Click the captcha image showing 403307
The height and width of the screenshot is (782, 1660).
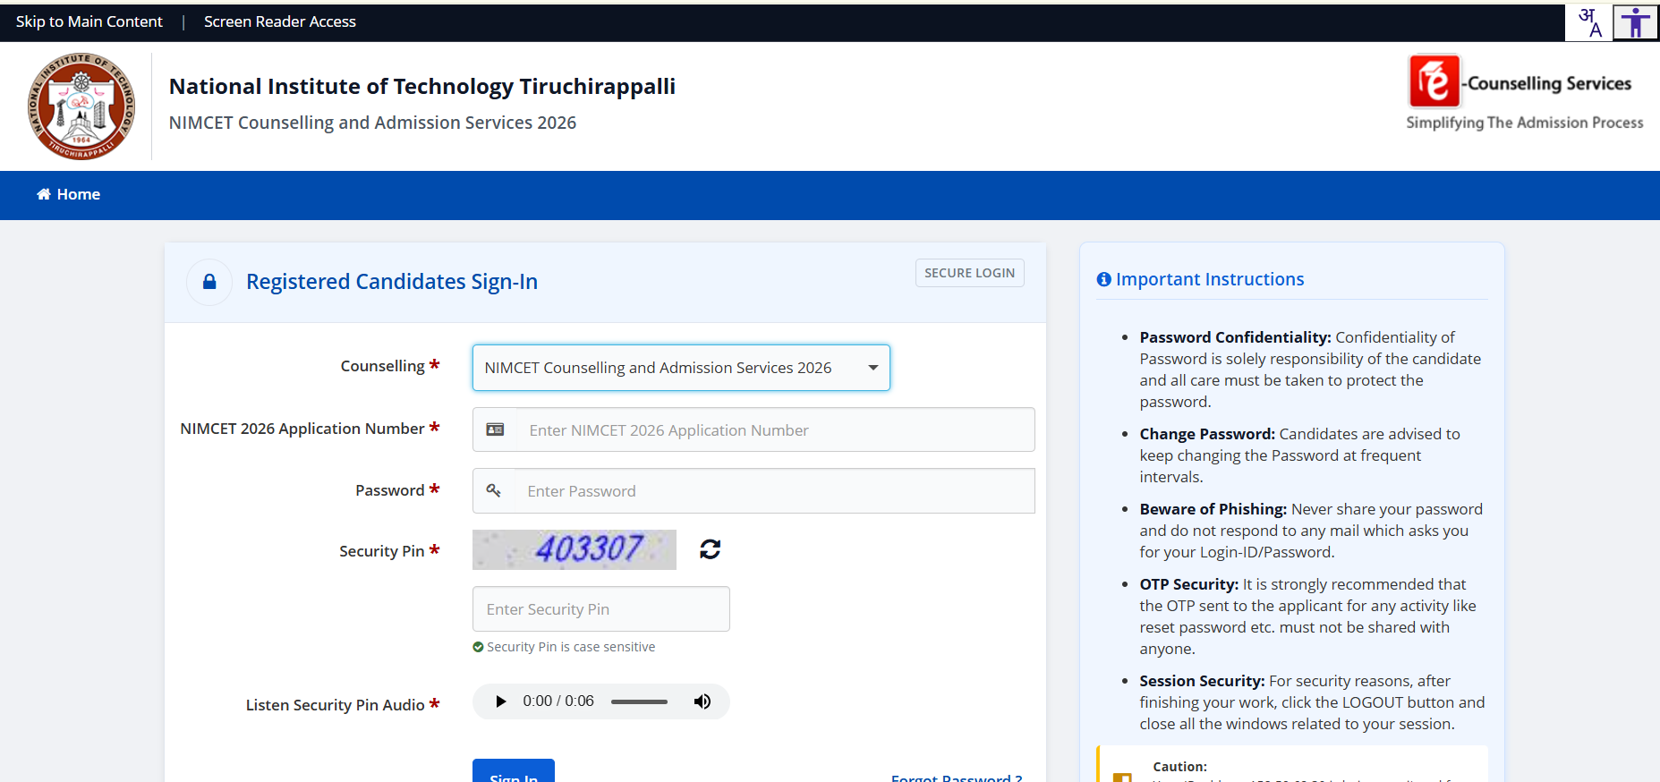pos(575,549)
